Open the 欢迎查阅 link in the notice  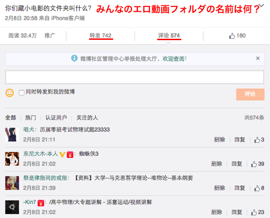click(x=174, y=59)
